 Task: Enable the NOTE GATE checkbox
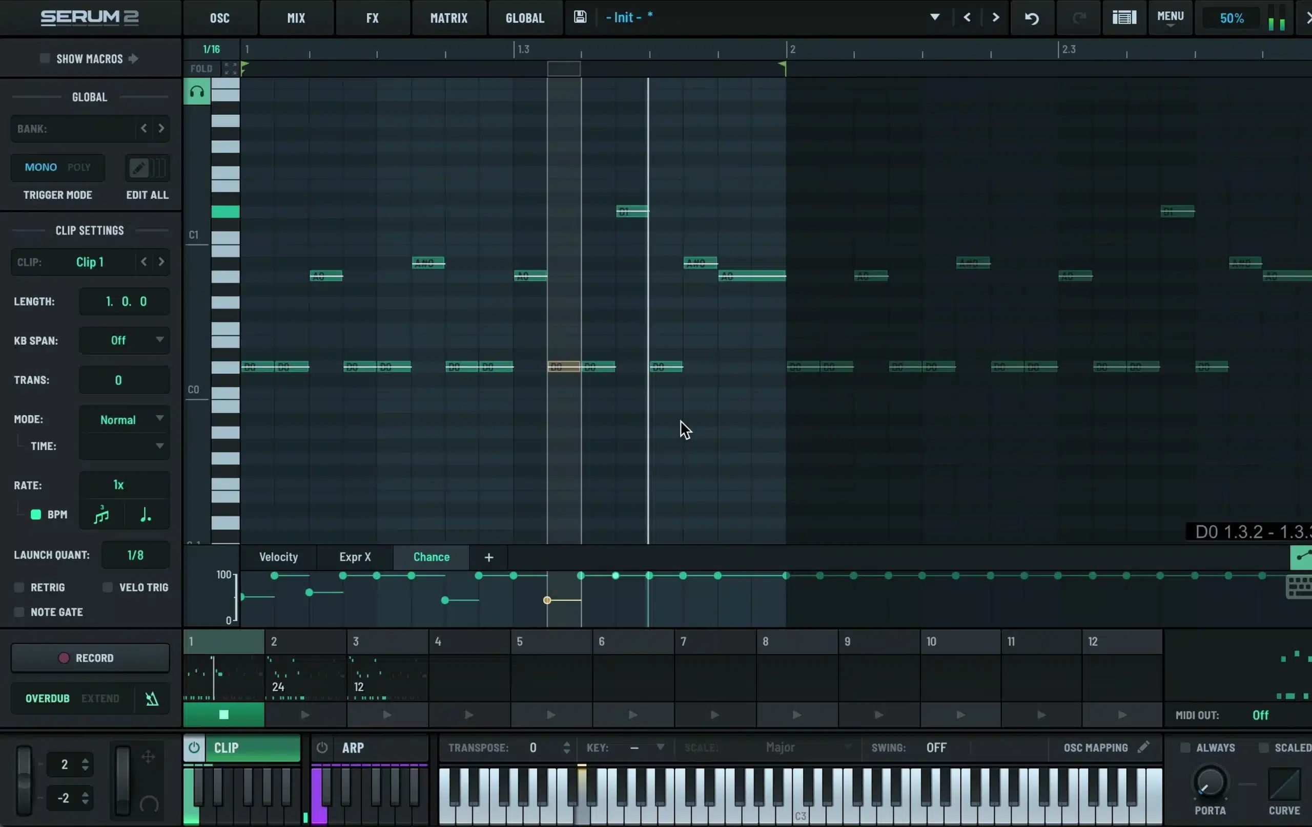tap(19, 612)
